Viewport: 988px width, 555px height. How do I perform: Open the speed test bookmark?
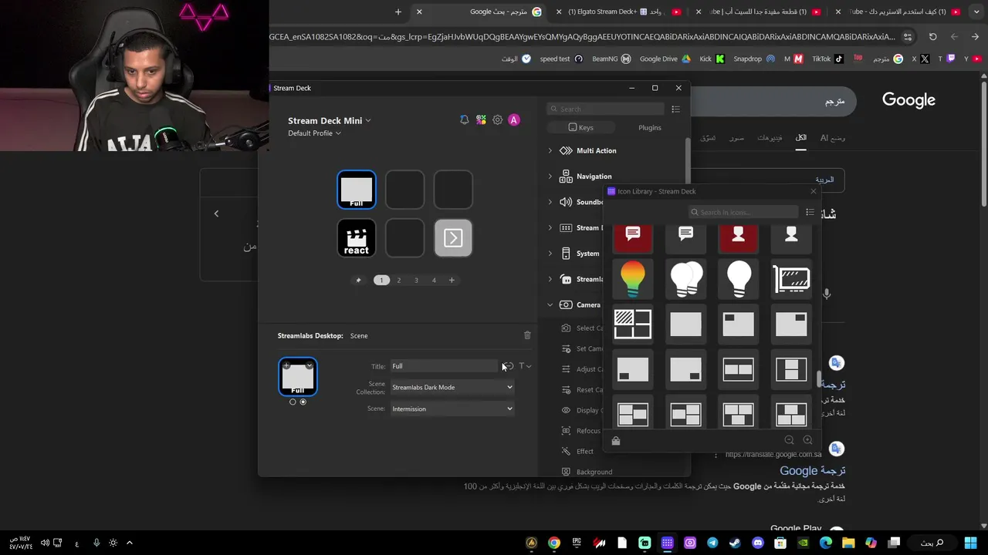(x=561, y=59)
